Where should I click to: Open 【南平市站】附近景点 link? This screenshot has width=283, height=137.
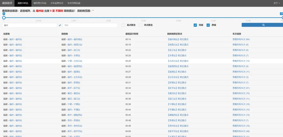(178, 131)
